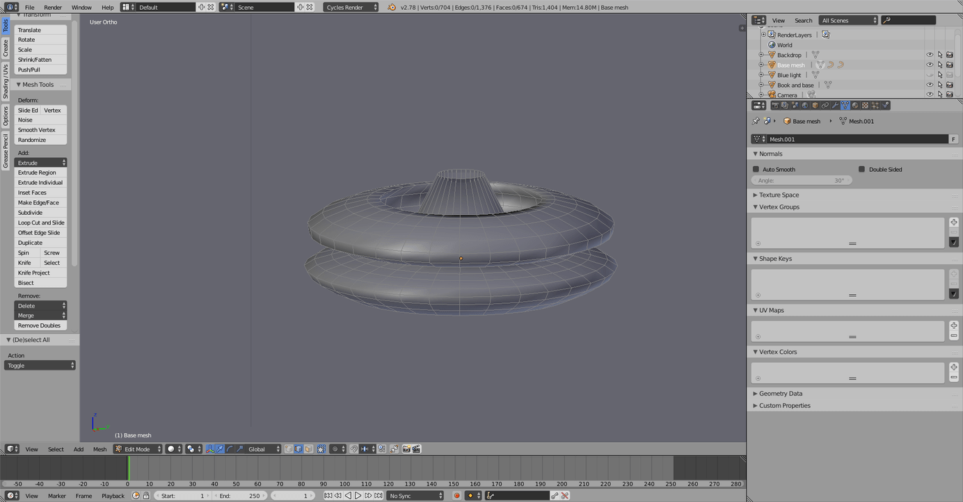Select the Object properties cube icon
Screen dimensions: 963x502
tap(813, 105)
